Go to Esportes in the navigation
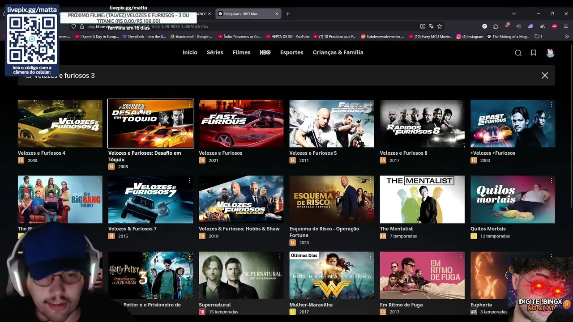 pos(292,52)
